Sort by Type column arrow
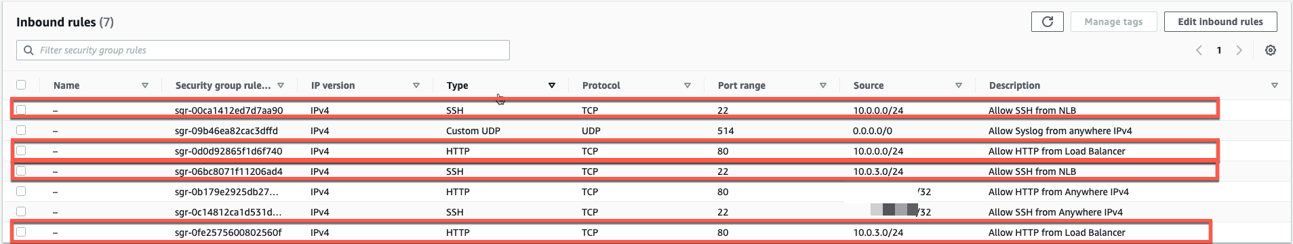 click(551, 85)
